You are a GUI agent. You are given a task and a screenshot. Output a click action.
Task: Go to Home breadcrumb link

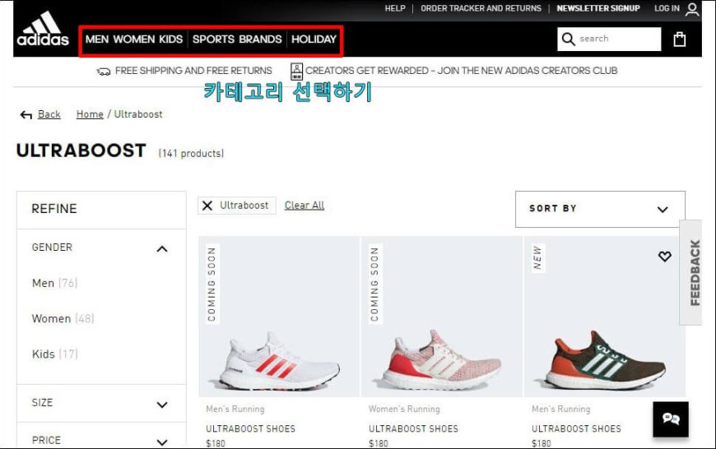(x=90, y=114)
